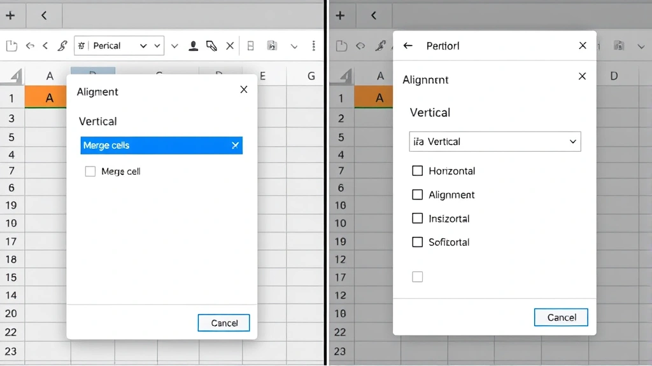Screen dimensions: 652x366
Task: Create a new document from the toolbar
Action: [11, 45]
